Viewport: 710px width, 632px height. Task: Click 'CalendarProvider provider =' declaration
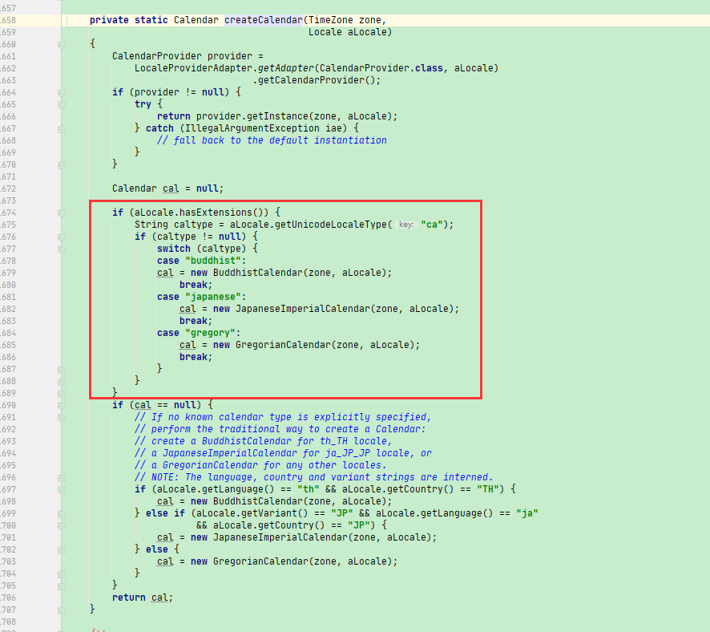point(188,56)
